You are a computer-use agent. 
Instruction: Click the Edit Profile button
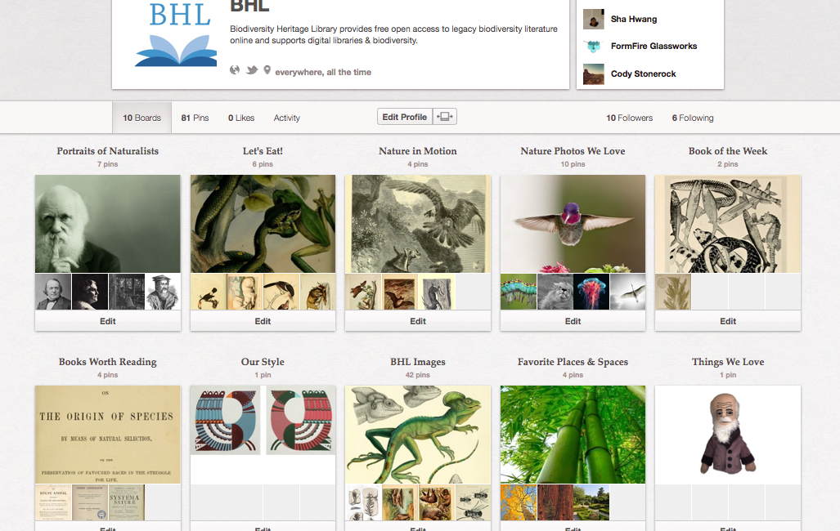click(x=405, y=117)
